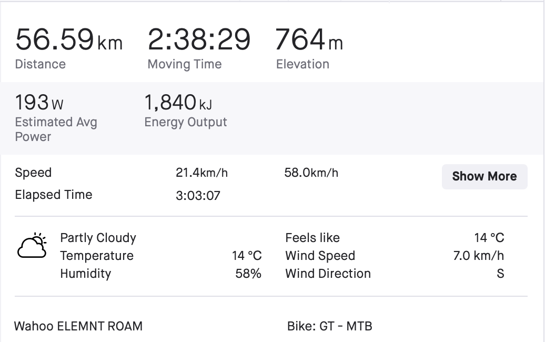Click the 58.0km/h max speed value
The image size is (545, 342).
311,173
